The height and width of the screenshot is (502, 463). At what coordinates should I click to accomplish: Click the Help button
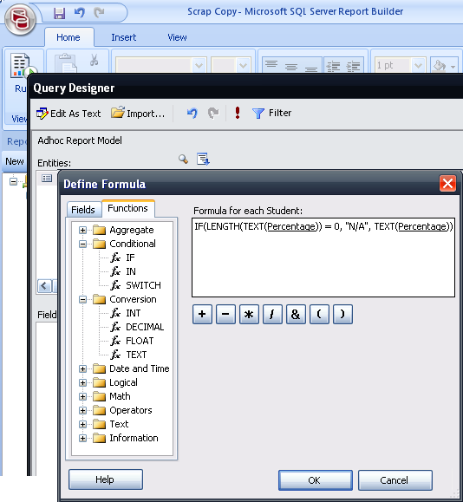[x=105, y=479]
